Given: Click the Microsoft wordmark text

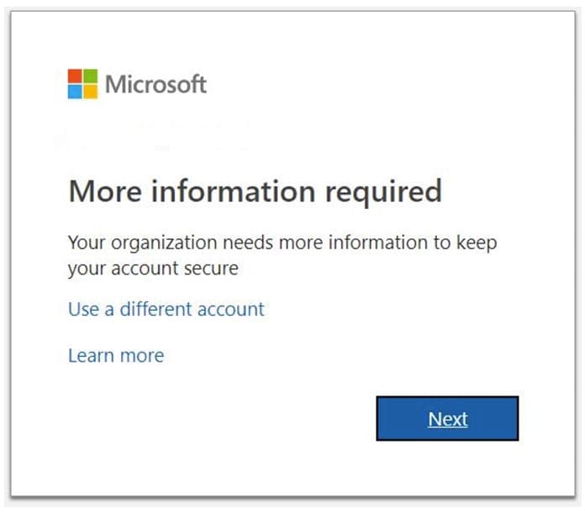Looking at the screenshot, I should click(x=155, y=84).
